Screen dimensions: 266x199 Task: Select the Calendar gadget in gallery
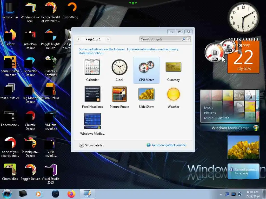(x=92, y=70)
